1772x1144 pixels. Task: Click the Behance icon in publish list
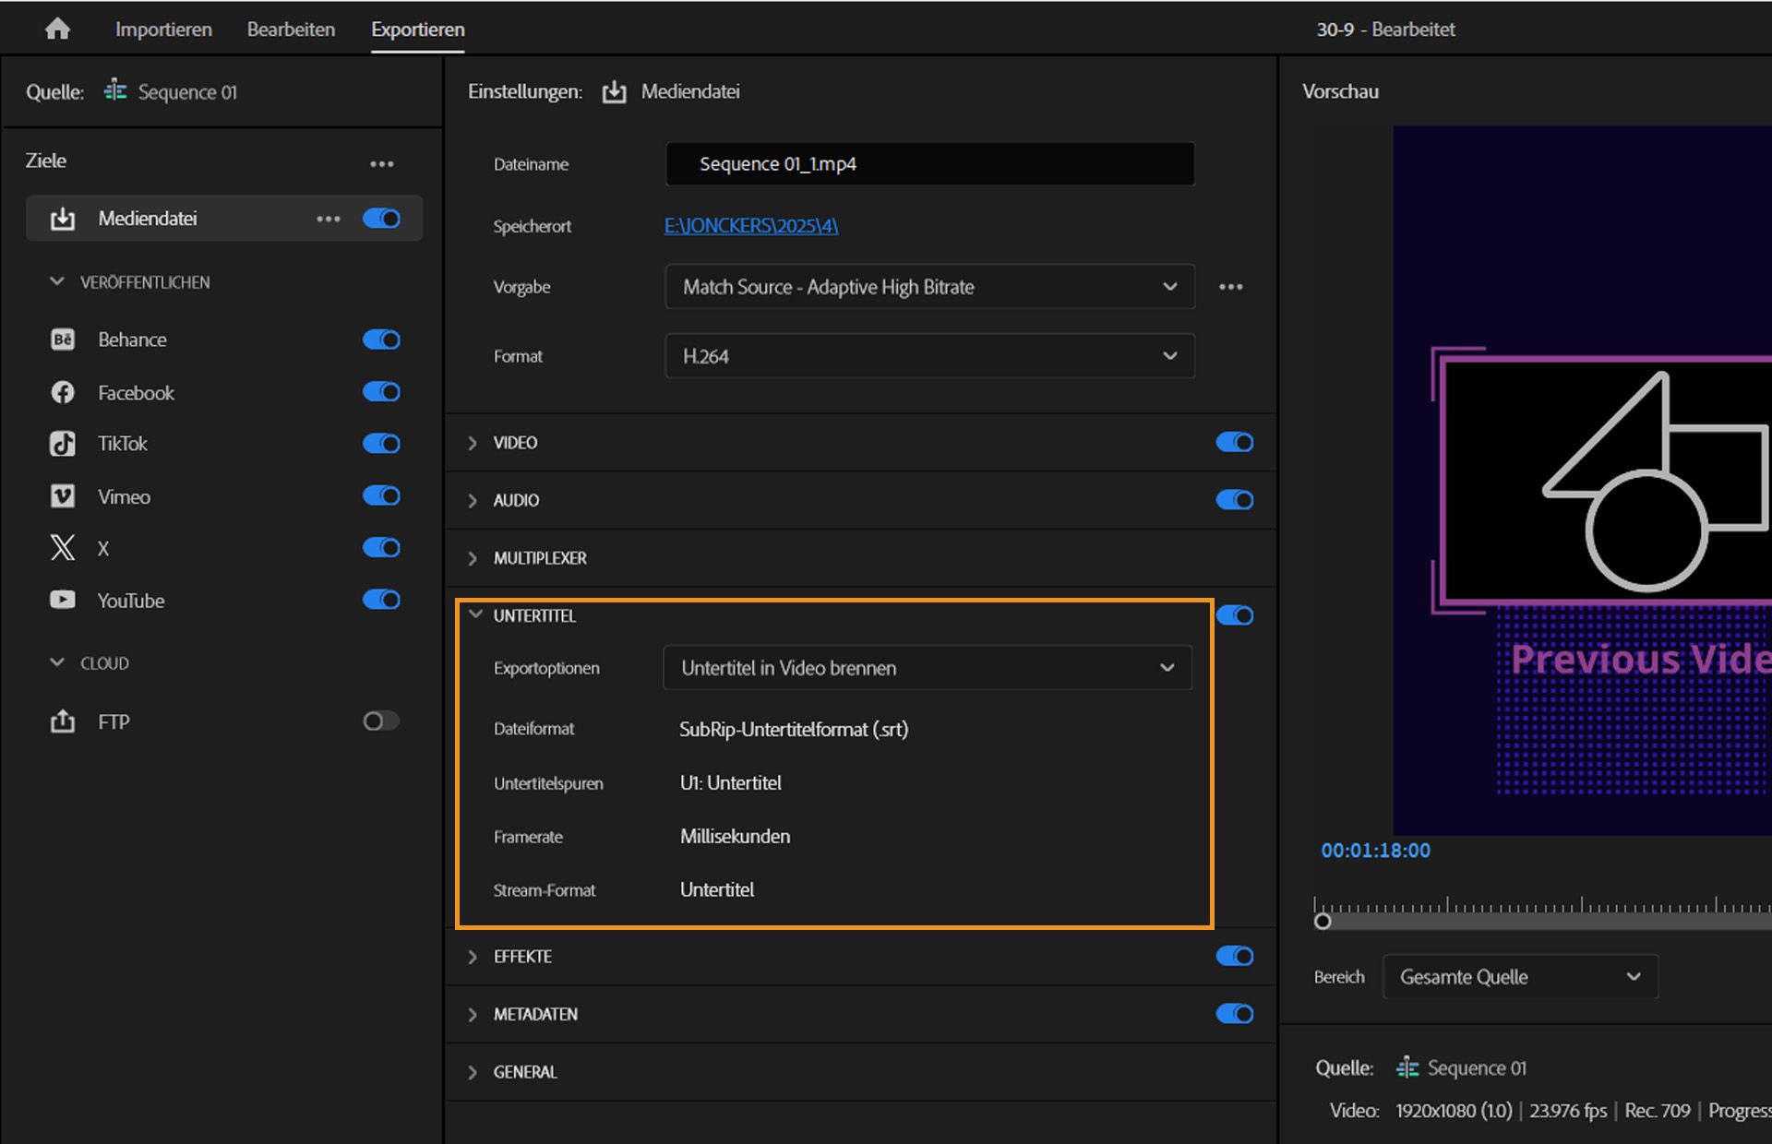pos(61,340)
